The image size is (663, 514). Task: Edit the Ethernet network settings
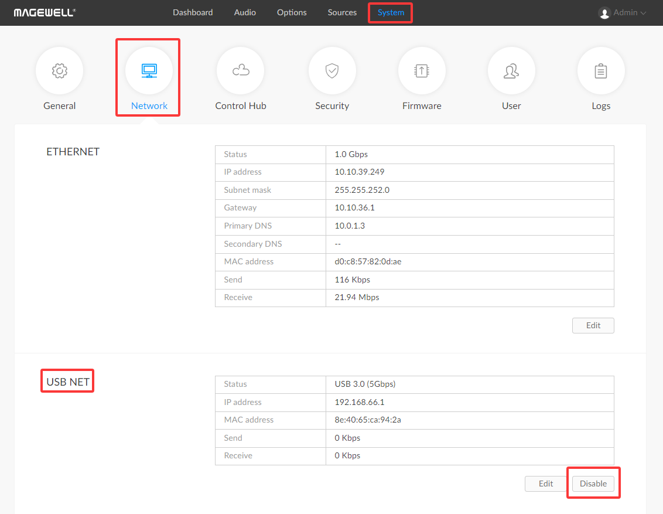[x=593, y=325]
